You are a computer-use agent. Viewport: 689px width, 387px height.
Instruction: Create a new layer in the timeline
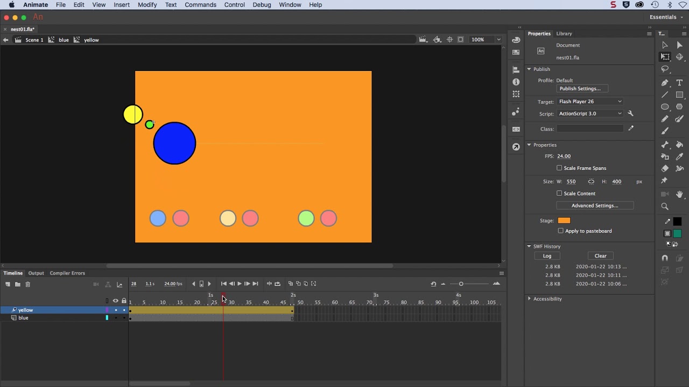(8, 284)
